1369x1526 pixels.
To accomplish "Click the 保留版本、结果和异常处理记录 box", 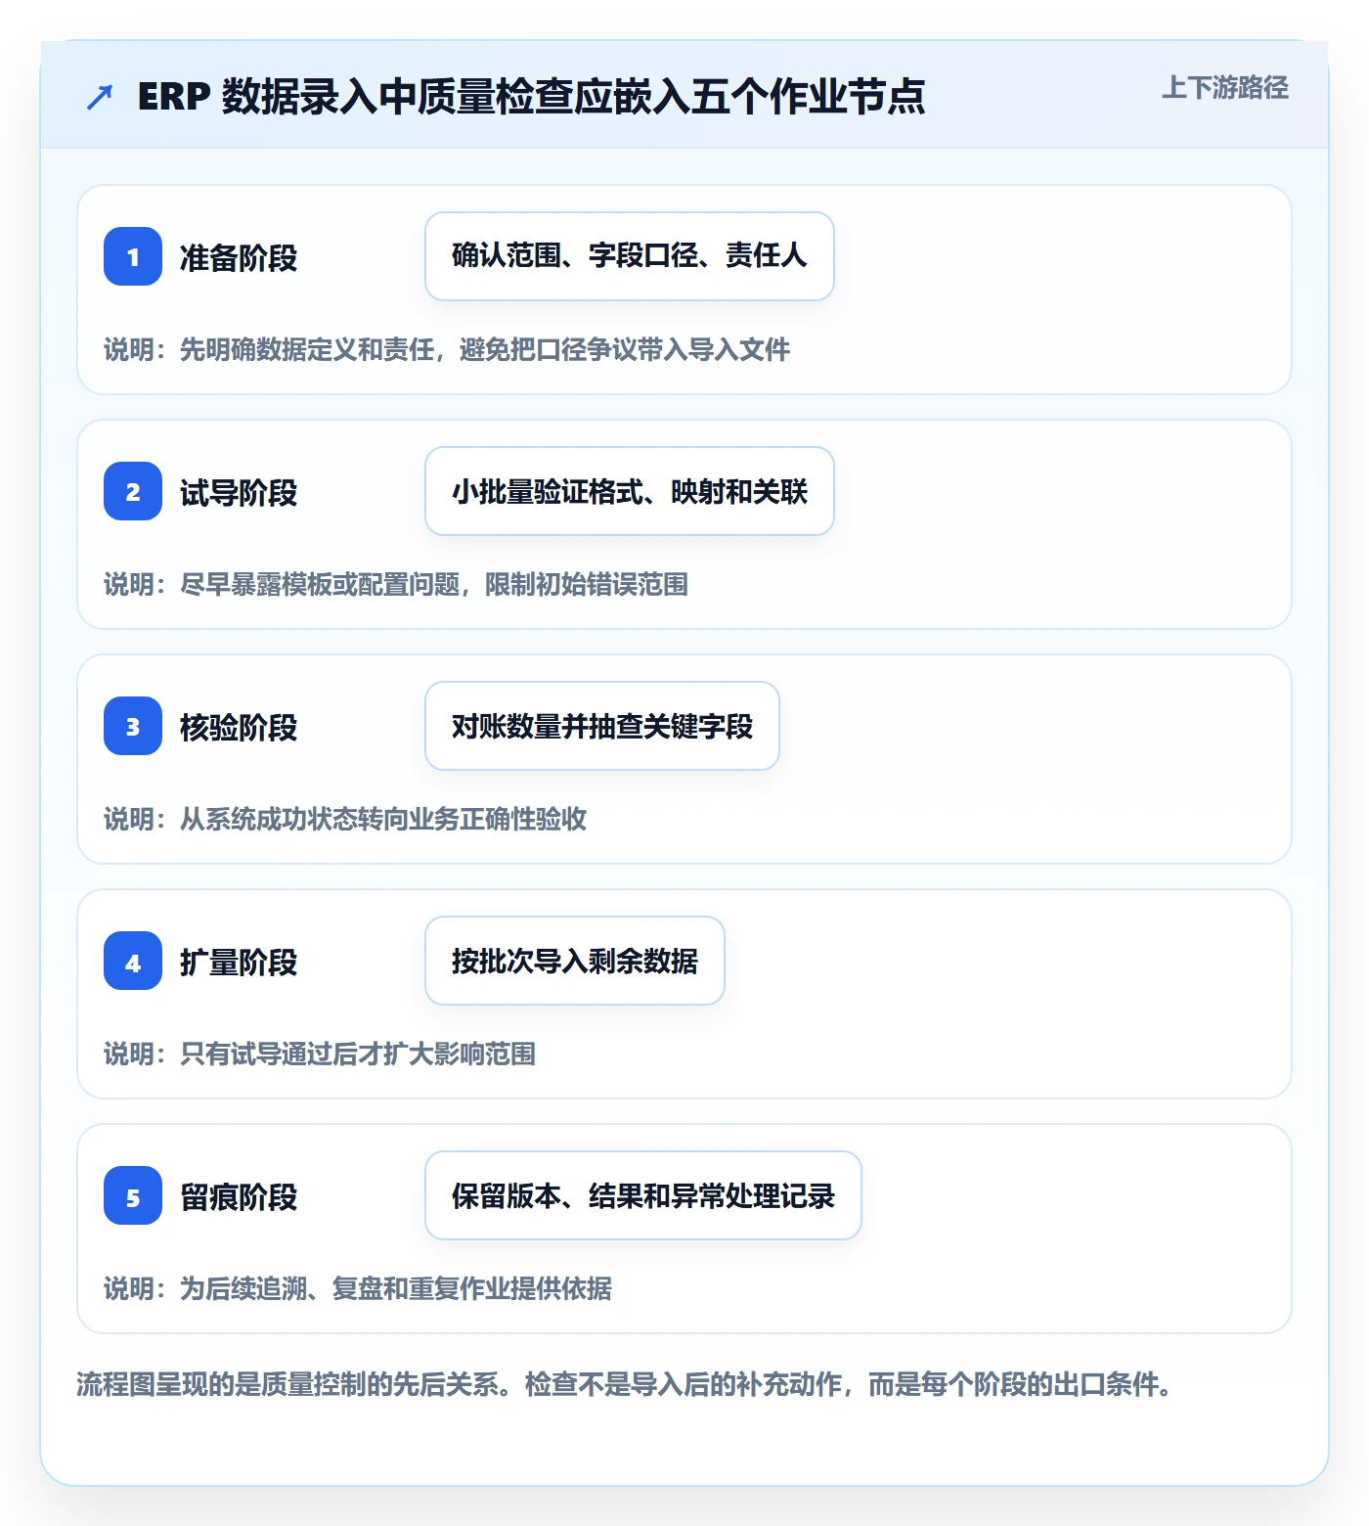I will (643, 1195).
